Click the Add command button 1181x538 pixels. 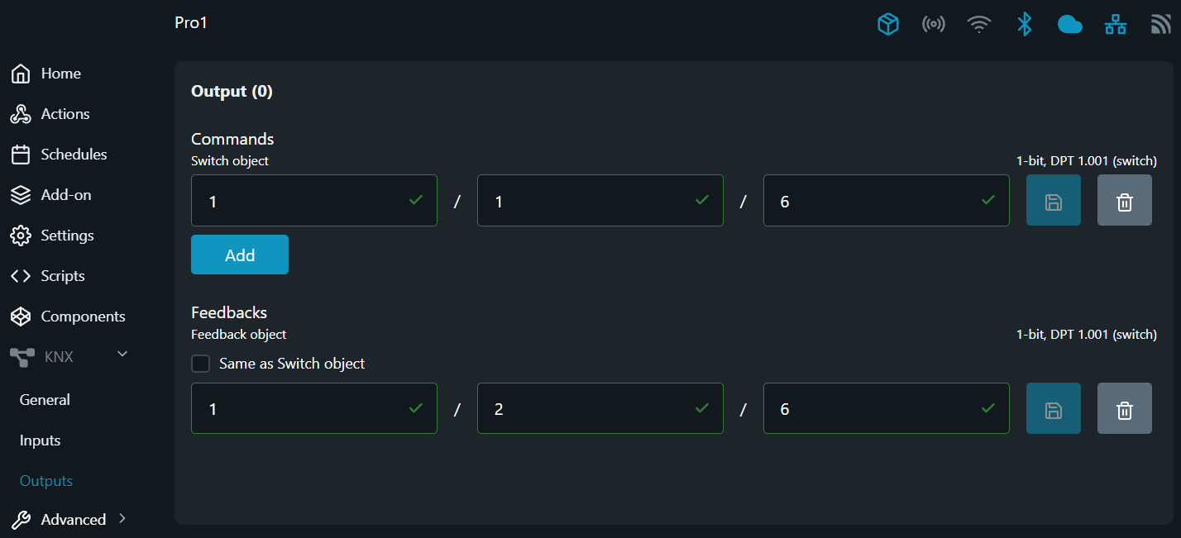(x=240, y=255)
